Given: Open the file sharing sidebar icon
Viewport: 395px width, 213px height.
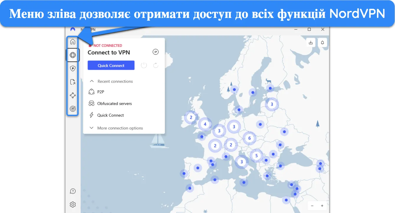Looking at the screenshot, I should tap(73, 82).
